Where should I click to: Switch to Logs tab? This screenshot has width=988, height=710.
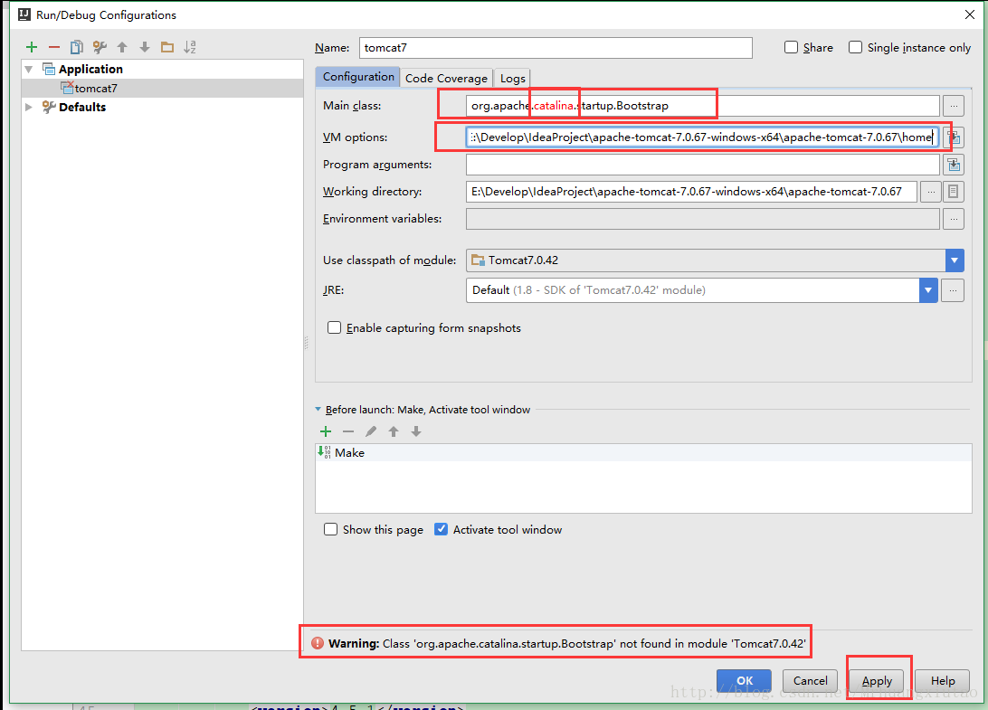[x=513, y=78]
